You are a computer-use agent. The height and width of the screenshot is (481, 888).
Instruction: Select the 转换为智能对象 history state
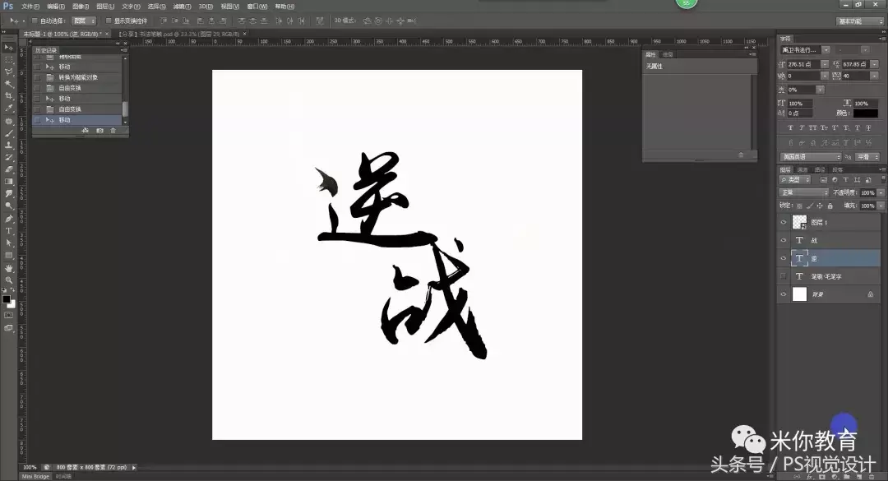(x=77, y=77)
